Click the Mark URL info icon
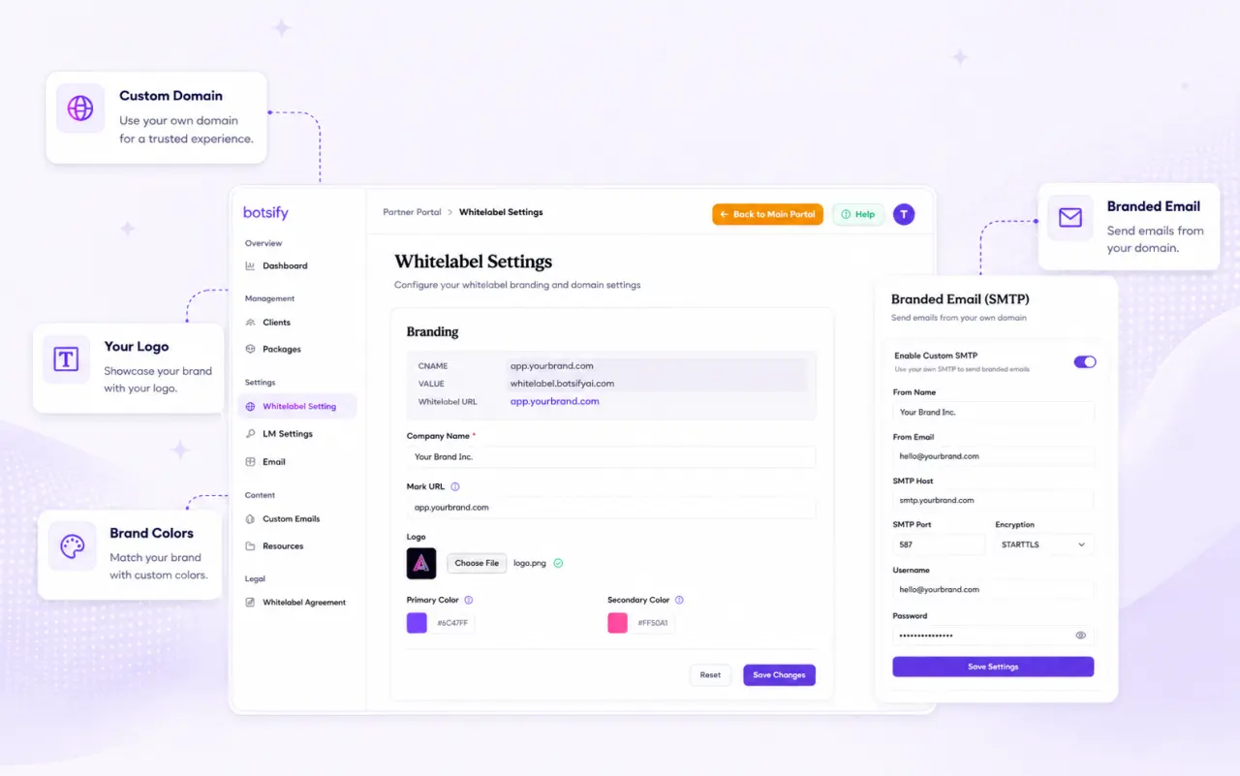This screenshot has width=1240, height=776. pos(455,487)
